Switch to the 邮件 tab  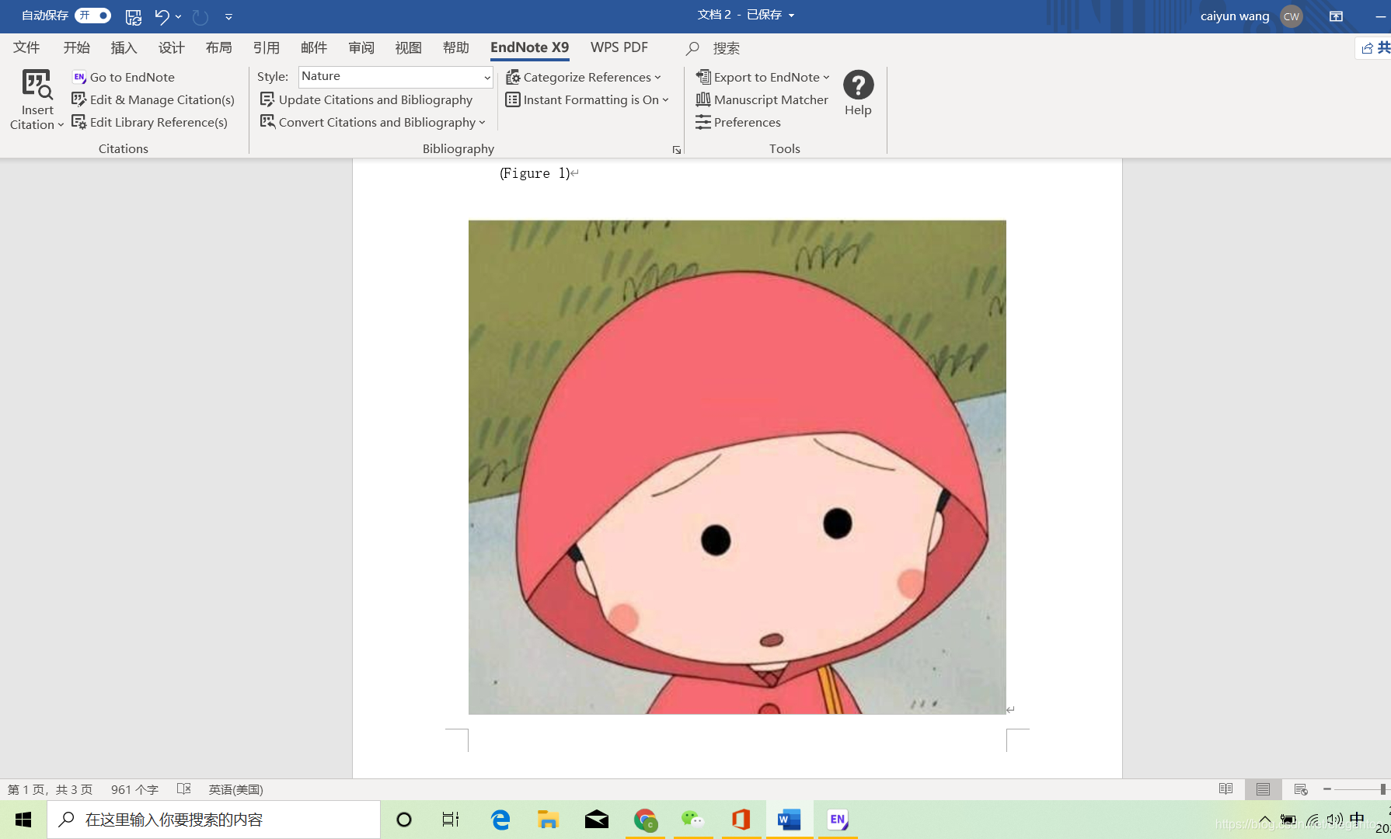314,48
